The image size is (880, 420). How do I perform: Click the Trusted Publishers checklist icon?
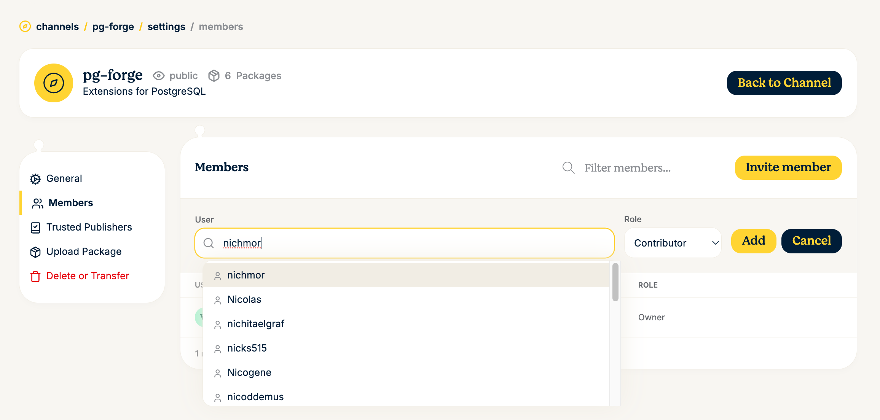(x=35, y=228)
